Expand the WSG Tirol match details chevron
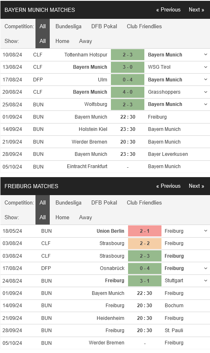The width and height of the screenshot is (210, 353). click(206, 67)
